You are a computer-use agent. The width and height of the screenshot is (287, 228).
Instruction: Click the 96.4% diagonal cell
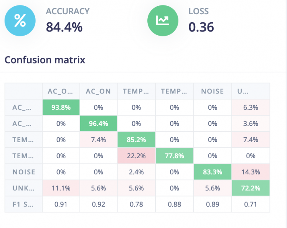tap(99, 124)
